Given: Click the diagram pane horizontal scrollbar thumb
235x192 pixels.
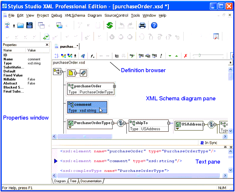Looking at the screenshot, I should click(x=84, y=136).
